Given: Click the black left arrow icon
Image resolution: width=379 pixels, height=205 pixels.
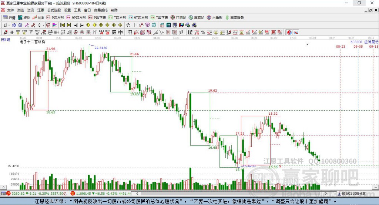Looking at the screenshot, I should pyautogui.click(x=76, y=25).
